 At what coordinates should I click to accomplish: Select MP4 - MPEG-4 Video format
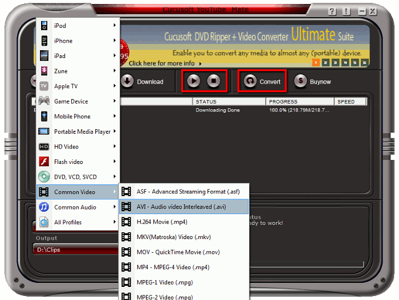[x=184, y=267]
